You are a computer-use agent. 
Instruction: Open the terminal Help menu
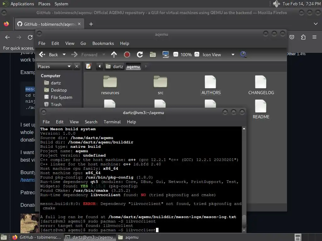(131, 122)
